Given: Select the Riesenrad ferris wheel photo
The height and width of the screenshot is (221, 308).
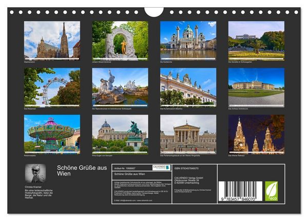Looking at the screenshot, I should pos(52,87).
